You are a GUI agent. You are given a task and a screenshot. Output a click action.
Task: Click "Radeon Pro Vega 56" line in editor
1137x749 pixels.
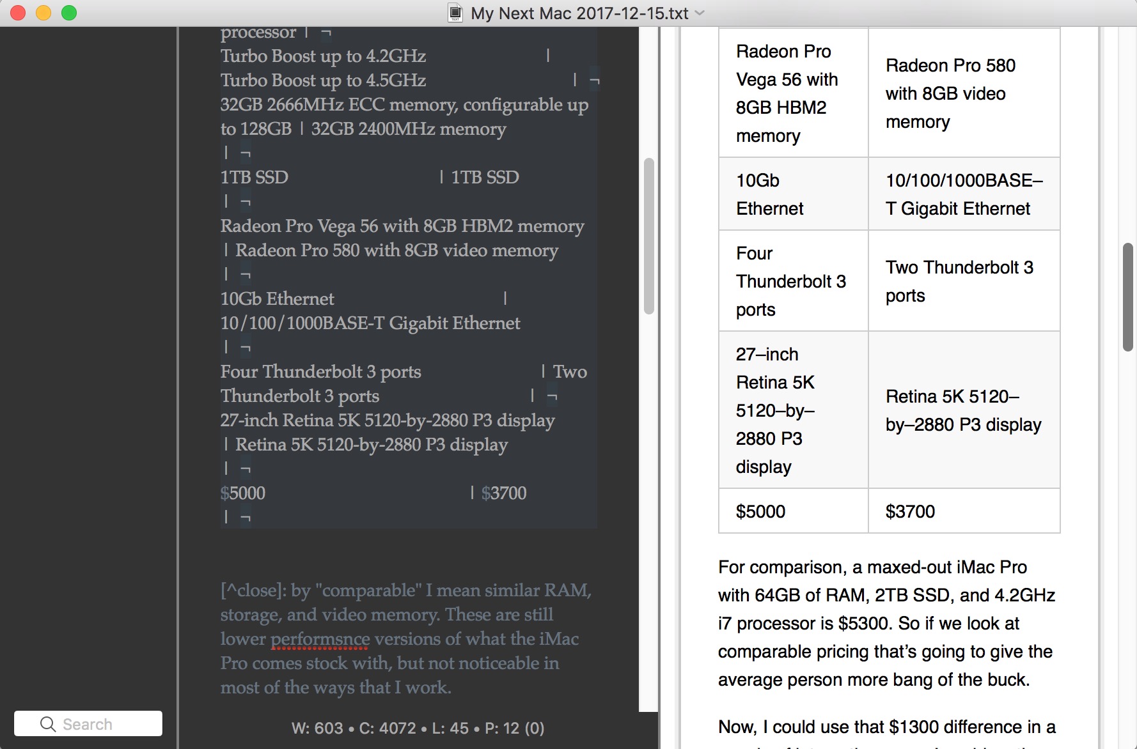tap(402, 226)
